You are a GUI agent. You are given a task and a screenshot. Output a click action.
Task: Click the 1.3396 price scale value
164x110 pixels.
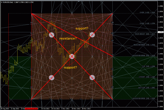(x=161, y=59)
